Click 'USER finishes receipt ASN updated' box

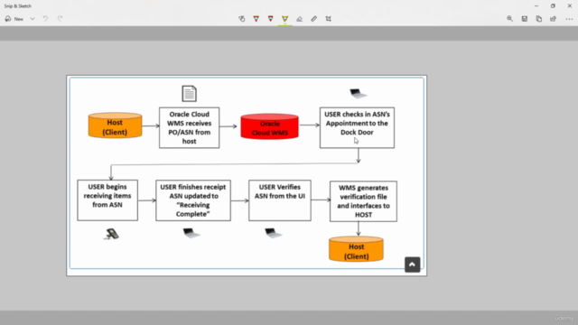(x=193, y=200)
